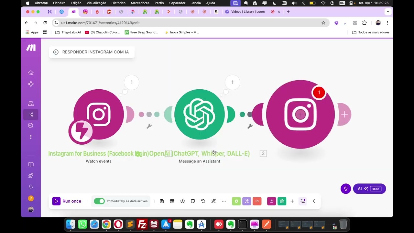Open the Team people icon in sidebar
The image size is (414, 233).
tap(31, 104)
